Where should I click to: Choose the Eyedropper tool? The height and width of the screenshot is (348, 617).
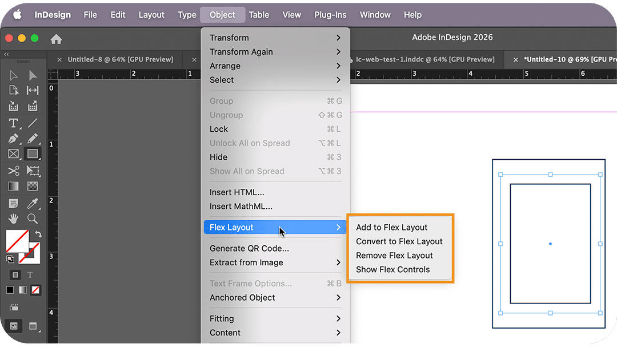[33, 203]
